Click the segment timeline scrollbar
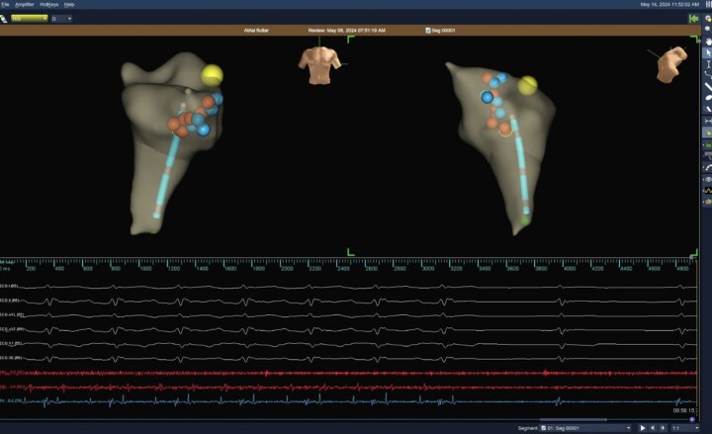Image resolution: width=712 pixels, height=434 pixels. click(x=573, y=420)
